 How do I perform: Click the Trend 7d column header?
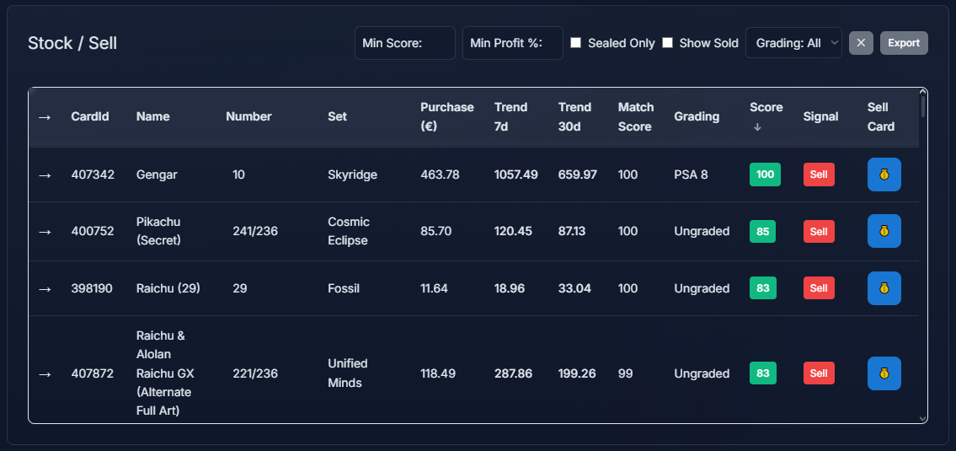(x=510, y=116)
